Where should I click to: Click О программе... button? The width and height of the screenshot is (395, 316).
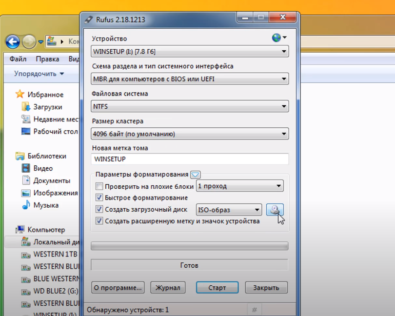click(x=118, y=288)
